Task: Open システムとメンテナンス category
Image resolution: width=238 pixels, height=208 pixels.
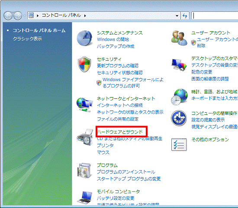Action: pos(120,33)
